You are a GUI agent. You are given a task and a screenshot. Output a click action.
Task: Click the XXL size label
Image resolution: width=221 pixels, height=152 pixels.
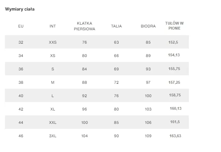[x=53, y=122]
